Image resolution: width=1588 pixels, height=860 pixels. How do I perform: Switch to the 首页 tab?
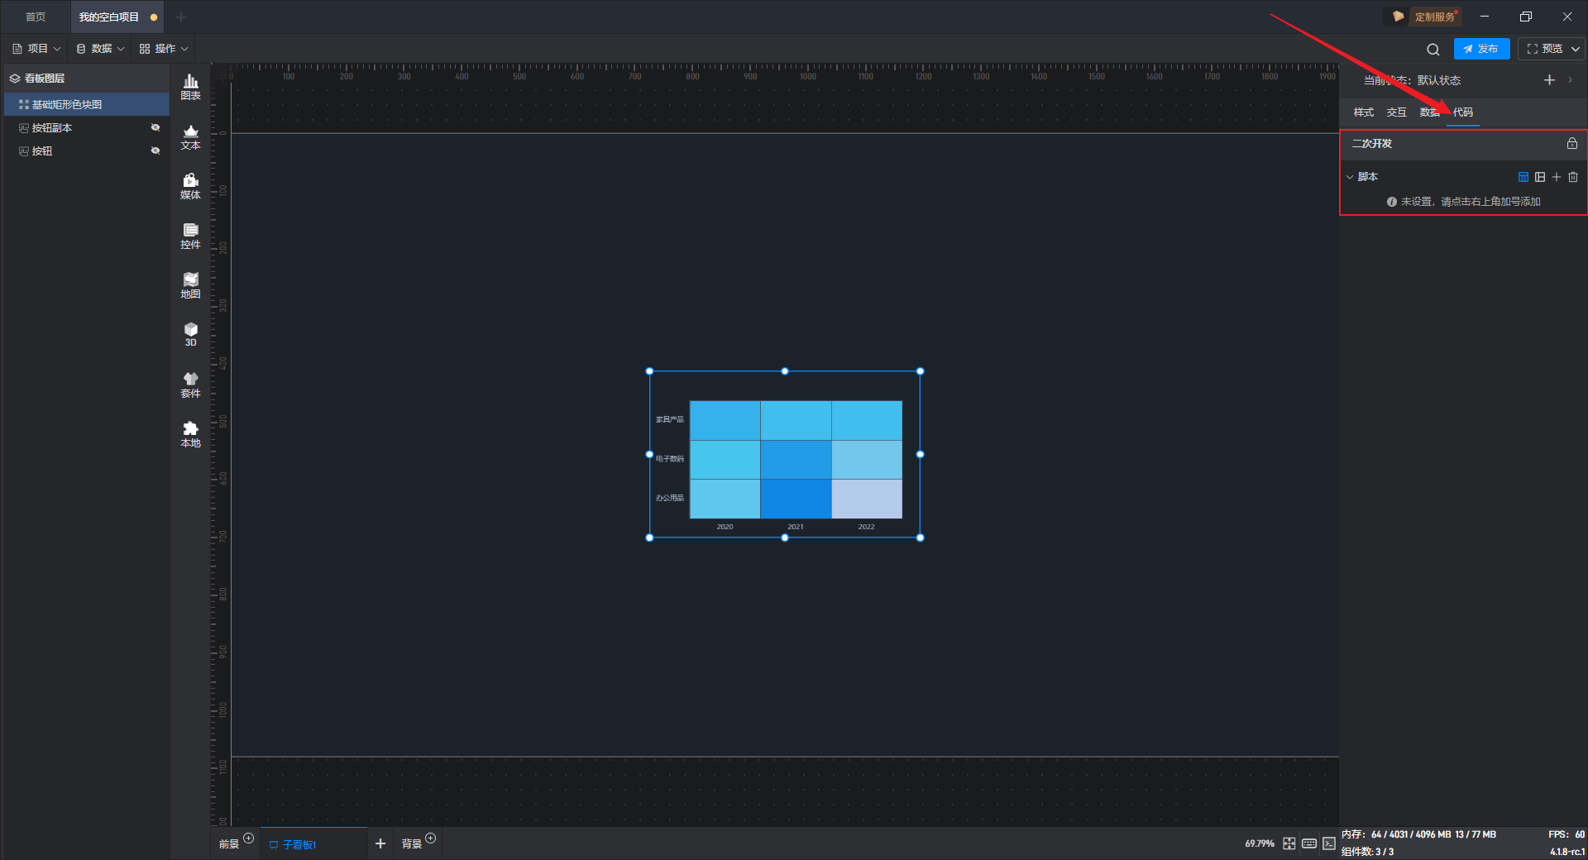(x=36, y=17)
